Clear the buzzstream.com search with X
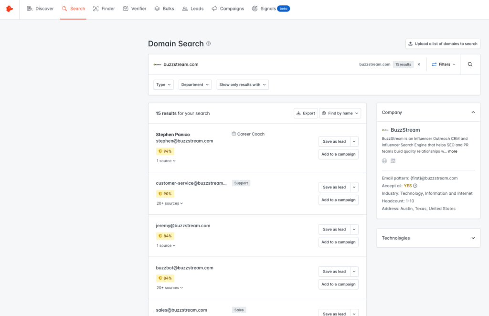Viewport: 489px width, 316px height. point(419,64)
